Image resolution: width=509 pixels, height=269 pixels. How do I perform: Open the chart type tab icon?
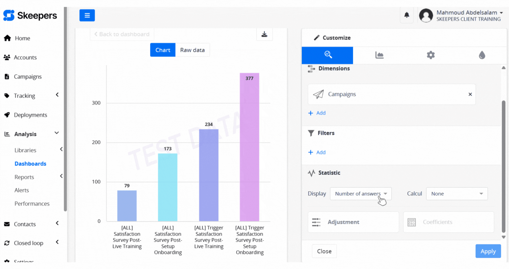(379, 55)
